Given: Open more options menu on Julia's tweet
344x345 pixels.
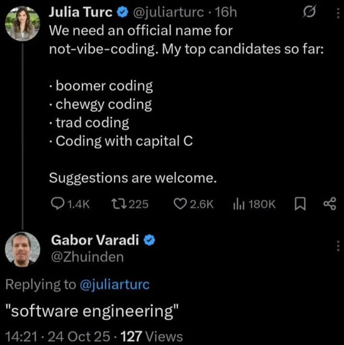Looking at the screenshot, I should (x=338, y=14).
